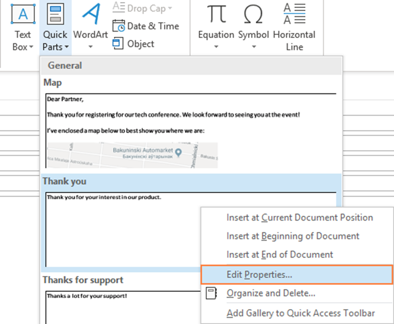Open Organize and Delete dialog
The width and height of the screenshot is (394, 324).
(x=297, y=293)
